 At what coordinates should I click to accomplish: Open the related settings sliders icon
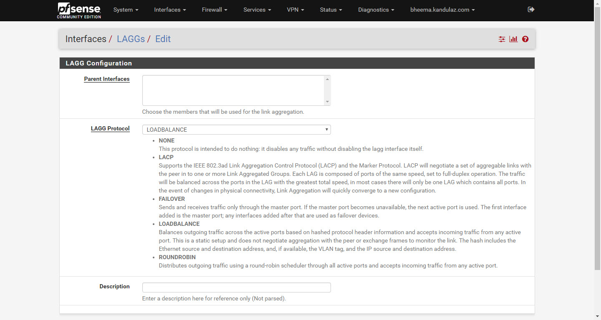coord(502,39)
